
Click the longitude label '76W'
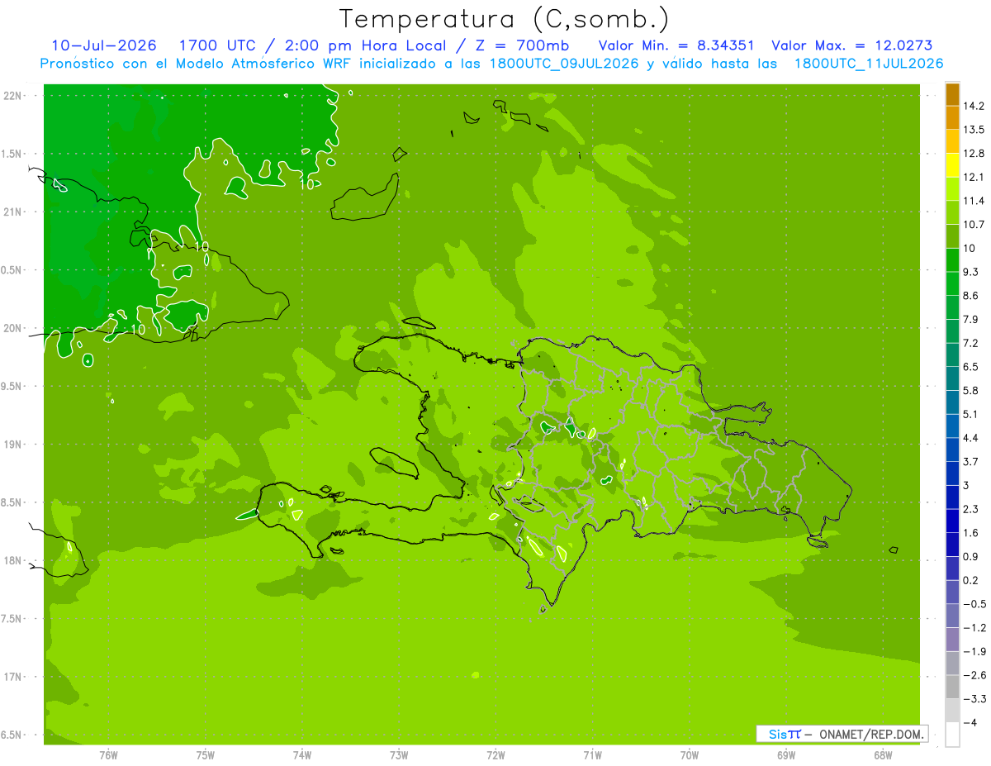108,754
